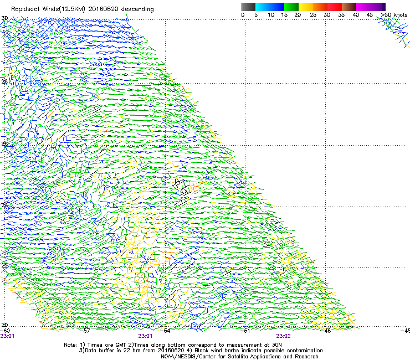Click the latitude label "24" on left axis
Image resolution: width=410 pixels, height=360 pixels.
coord(4,205)
